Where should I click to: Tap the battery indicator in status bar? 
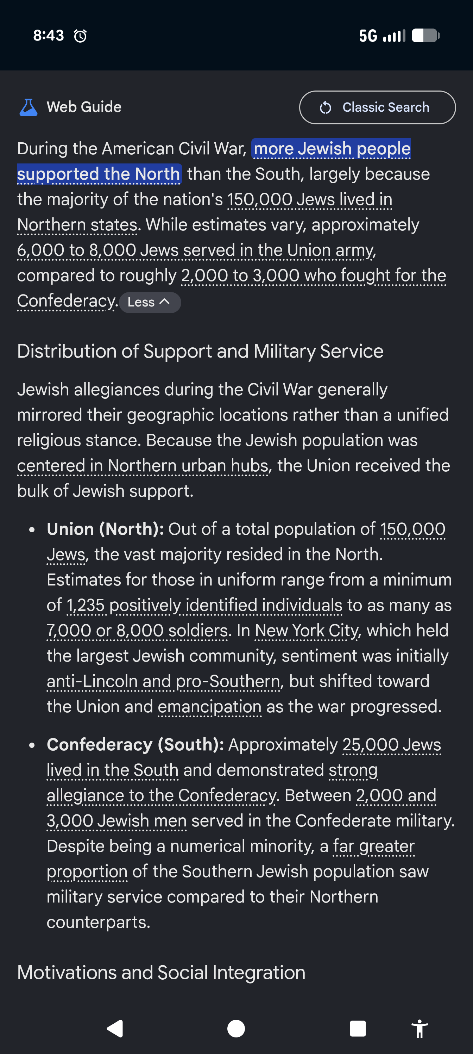pos(425,36)
